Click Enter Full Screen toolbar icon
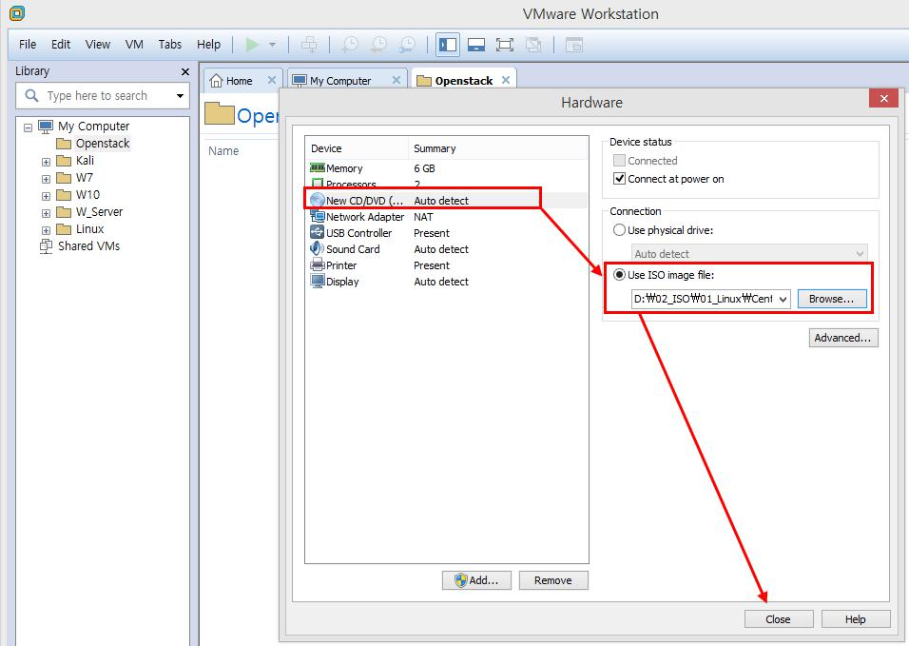909x646 pixels. 504,45
